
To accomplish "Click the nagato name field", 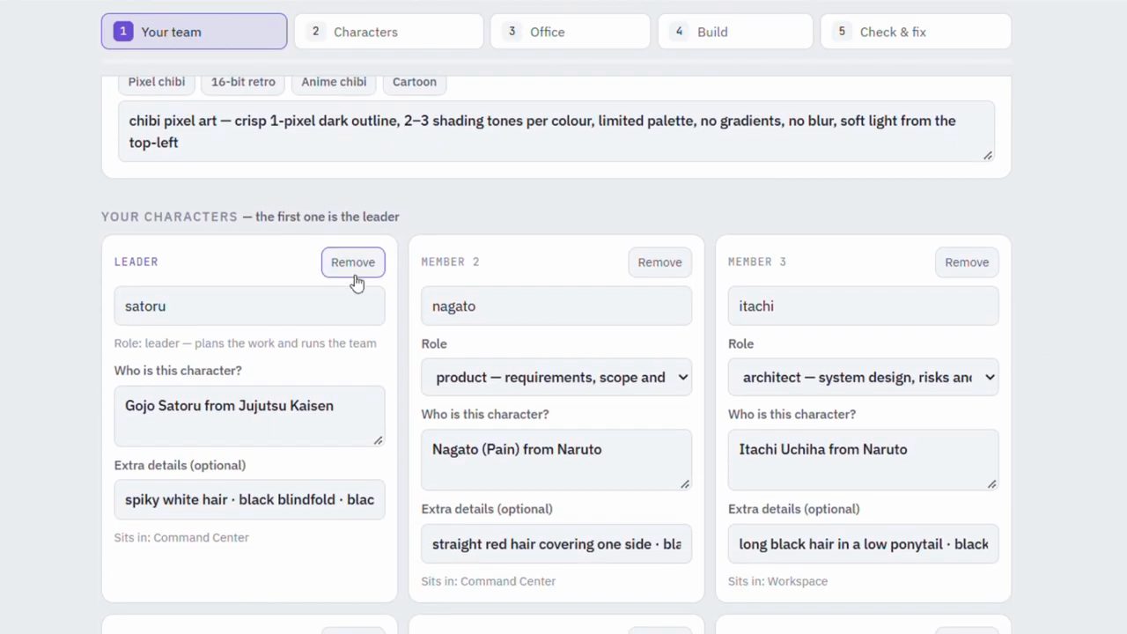I will click(x=556, y=306).
